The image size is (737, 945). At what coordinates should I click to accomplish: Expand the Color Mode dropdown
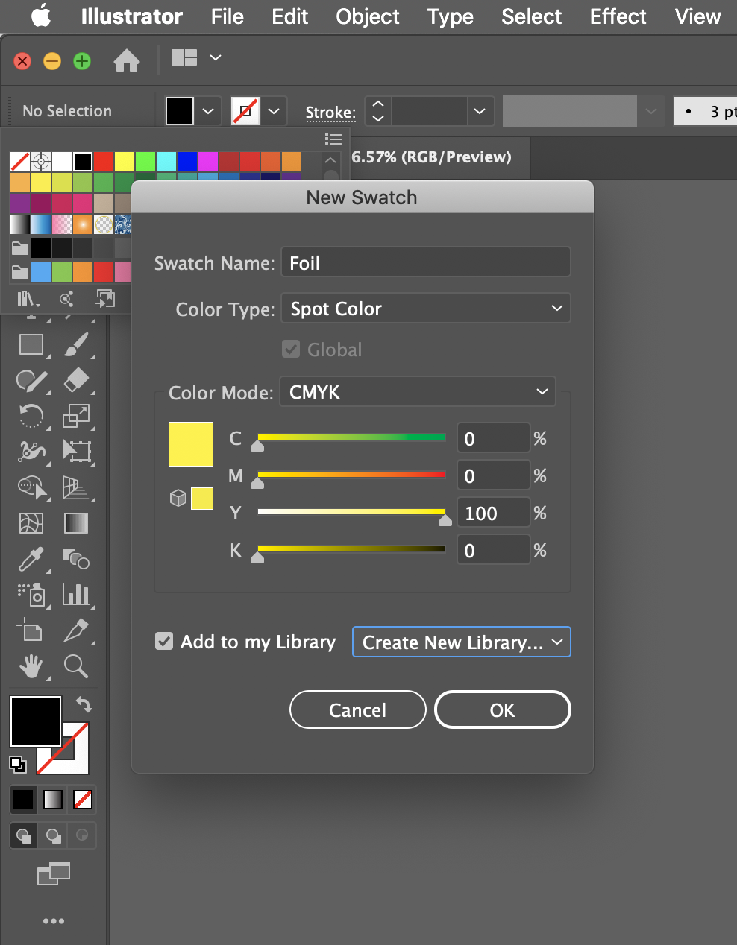[418, 392]
